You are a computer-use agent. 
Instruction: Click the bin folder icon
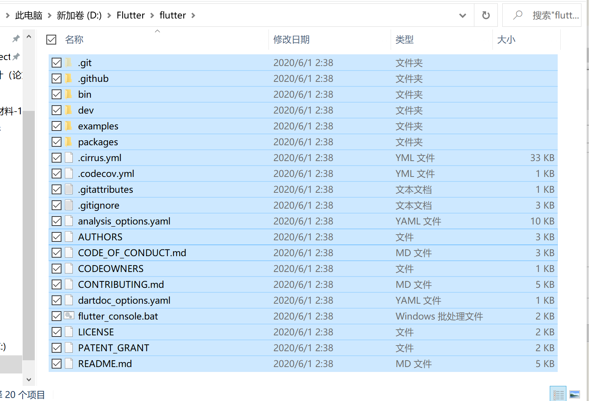tap(69, 94)
